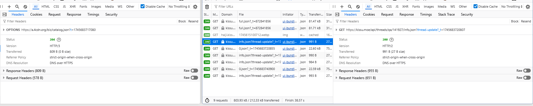
Task: Focus Filter Headers field in left panel
Action: point(89,21)
